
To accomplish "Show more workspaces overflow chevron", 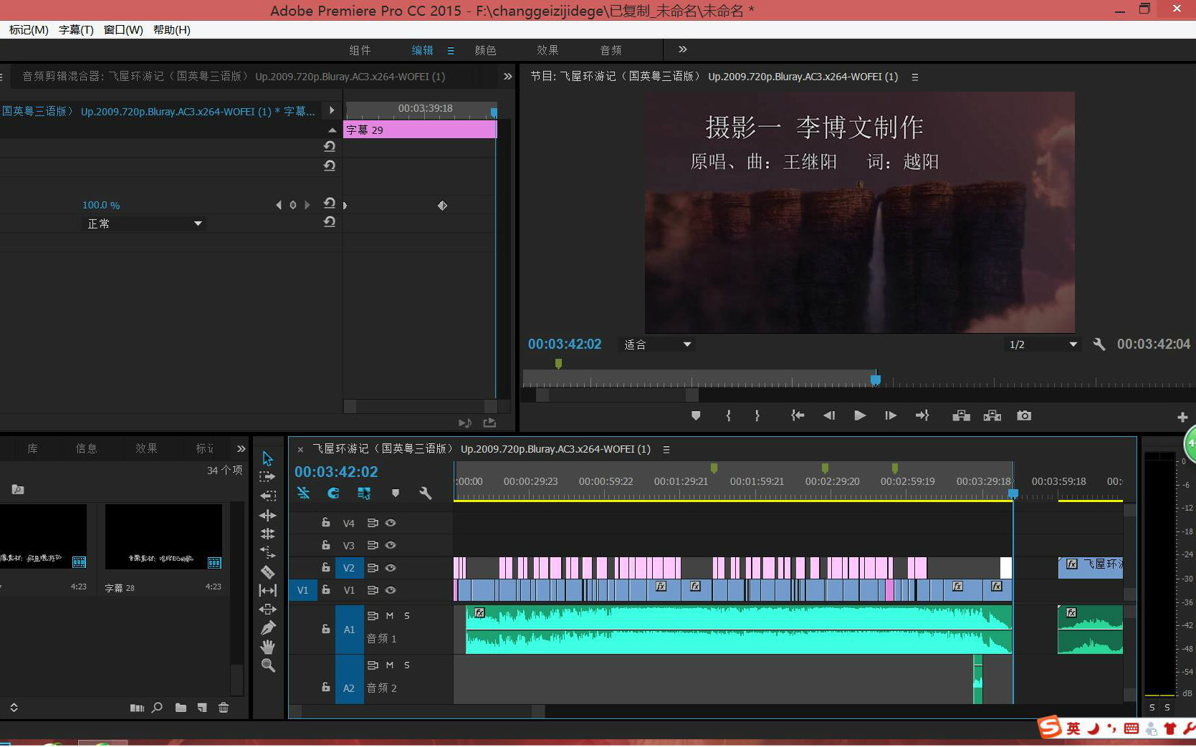I will click(x=682, y=49).
